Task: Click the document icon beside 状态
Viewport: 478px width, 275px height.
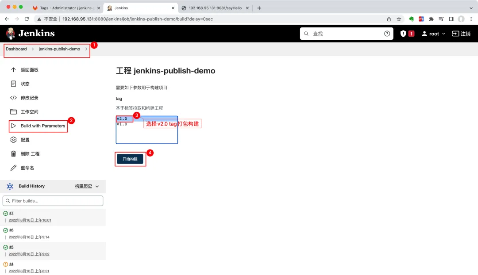Action: click(13, 84)
